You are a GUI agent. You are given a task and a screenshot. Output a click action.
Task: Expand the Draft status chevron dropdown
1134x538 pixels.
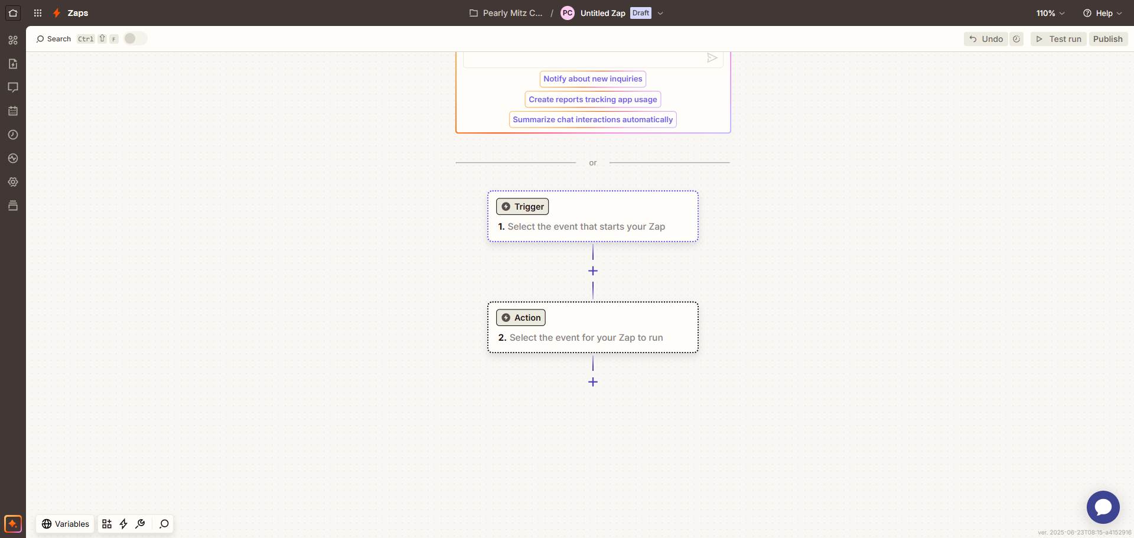pyautogui.click(x=660, y=13)
